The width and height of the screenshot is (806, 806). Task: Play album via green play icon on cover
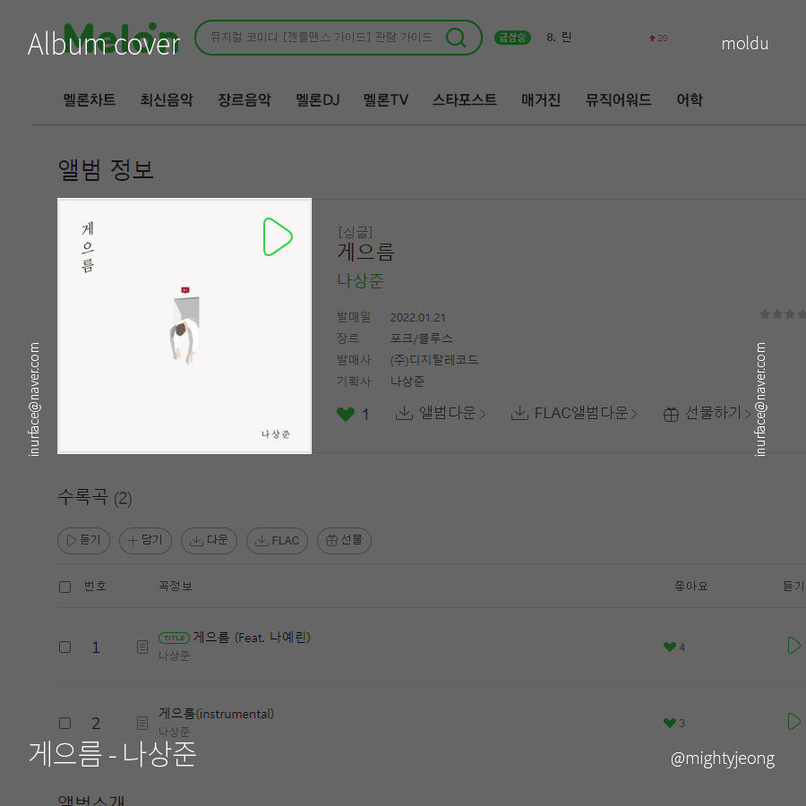[278, 237]
